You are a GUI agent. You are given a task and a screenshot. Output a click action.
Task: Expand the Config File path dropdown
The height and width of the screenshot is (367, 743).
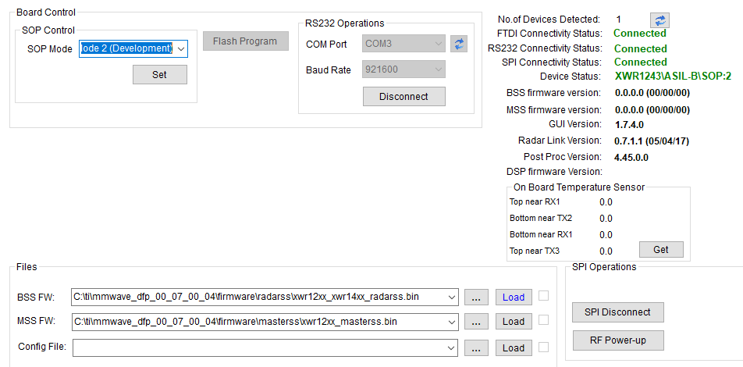click(451, 347)
